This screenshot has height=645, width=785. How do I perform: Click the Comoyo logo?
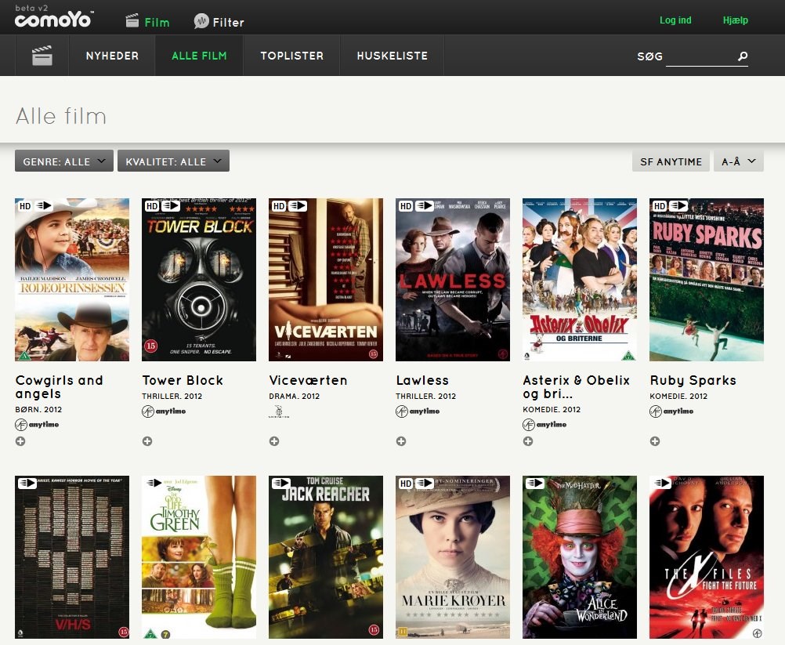53,19
